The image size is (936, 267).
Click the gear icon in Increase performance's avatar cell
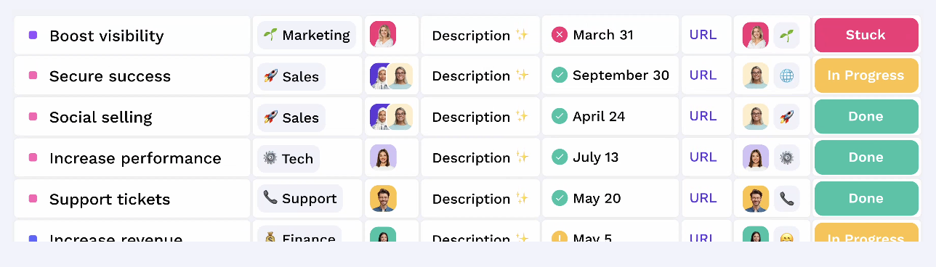point(786,157)
